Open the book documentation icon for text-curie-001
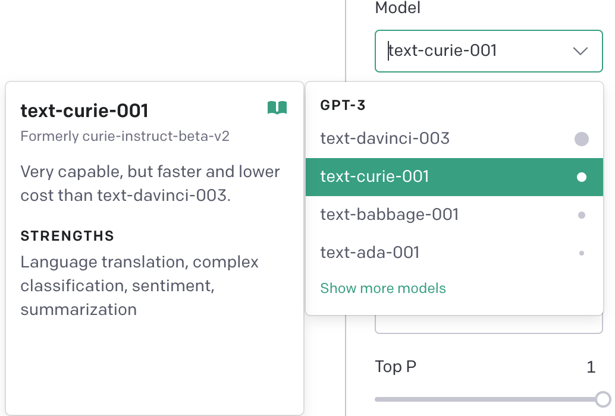615x416 pixels. coord(277,108)
